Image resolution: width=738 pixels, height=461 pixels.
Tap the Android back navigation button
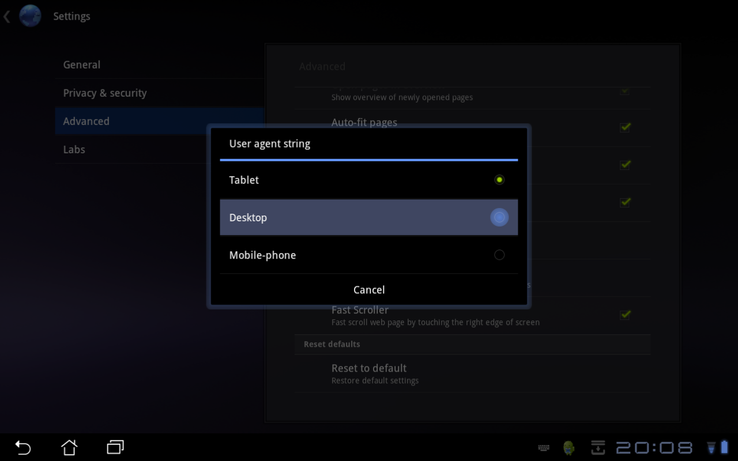pos(23,447)
